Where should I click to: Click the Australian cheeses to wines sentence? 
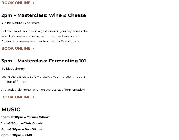click(x=41, y=41)
